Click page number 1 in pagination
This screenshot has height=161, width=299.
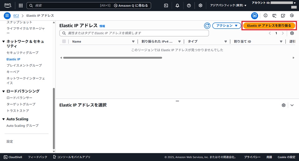tap(276, 33)
